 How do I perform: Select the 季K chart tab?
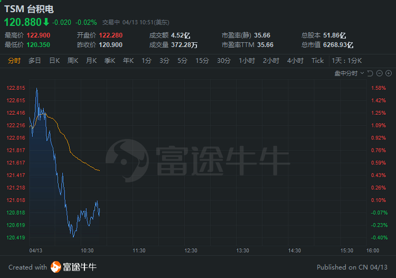[x=110, y=61]
